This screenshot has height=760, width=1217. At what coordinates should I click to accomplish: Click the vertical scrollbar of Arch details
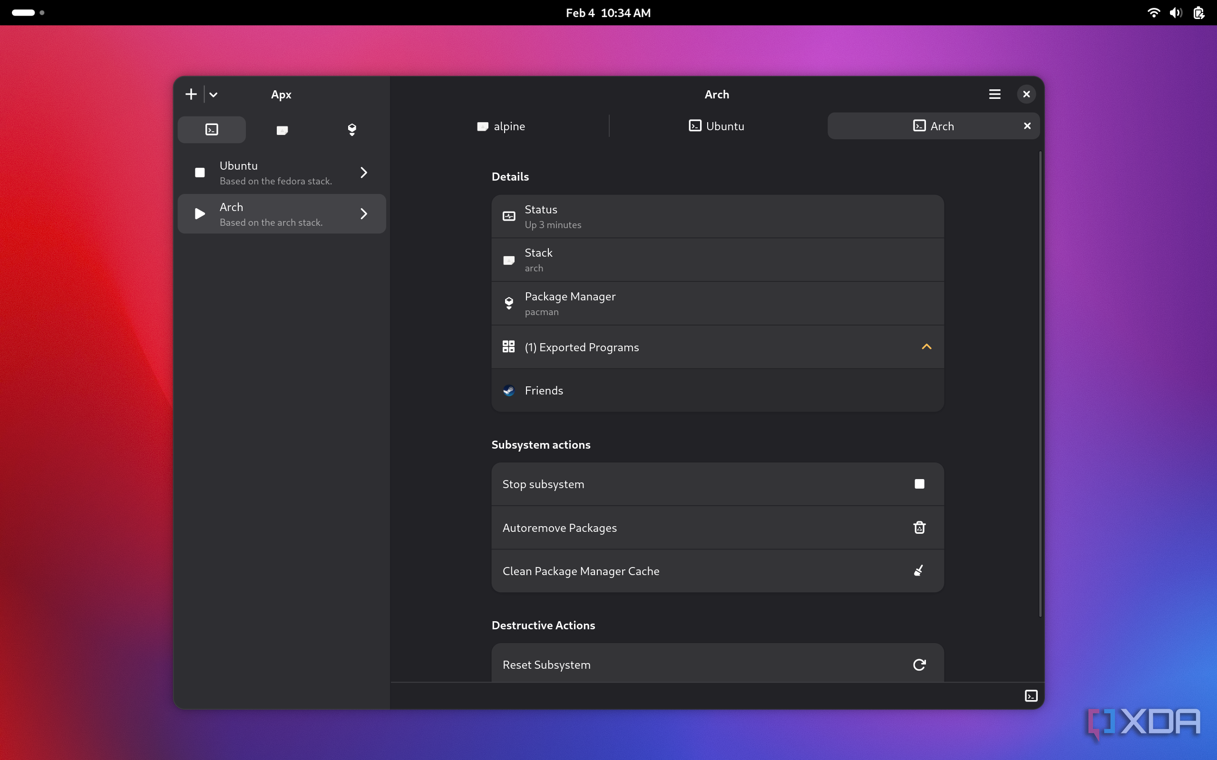click(1040, 385)
